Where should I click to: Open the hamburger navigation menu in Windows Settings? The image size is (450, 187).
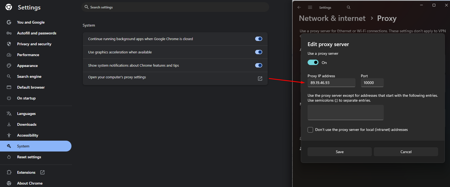310,7
